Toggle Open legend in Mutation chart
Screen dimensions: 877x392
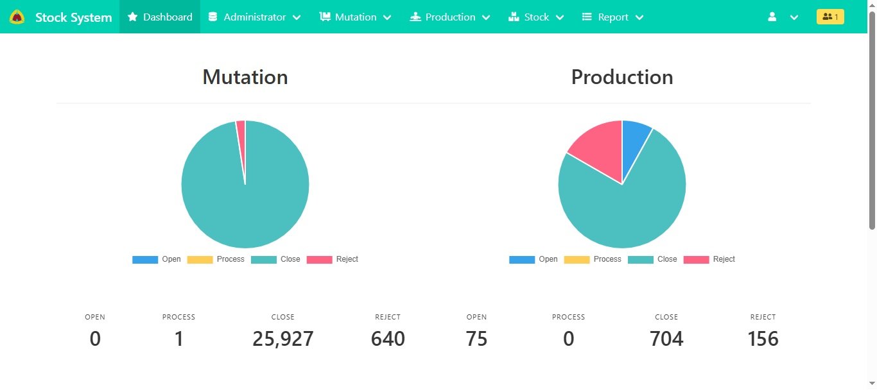pyautogui.click(x=157, y=259)
